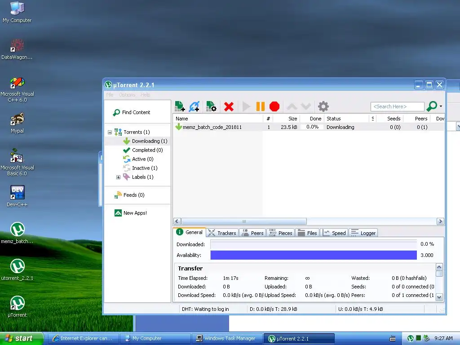The image size is (460, 345).
Task: Switch to the Files tab
Action: (307, 233)
